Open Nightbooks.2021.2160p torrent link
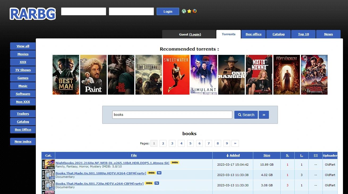The height and width of the screenshot is (194, 348). tap(112, 163)
